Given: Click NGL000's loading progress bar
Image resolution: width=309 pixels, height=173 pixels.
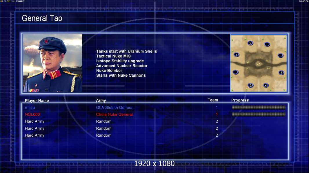Looking at the screenshot, I should pyautogui.click(x=259, y=114).
